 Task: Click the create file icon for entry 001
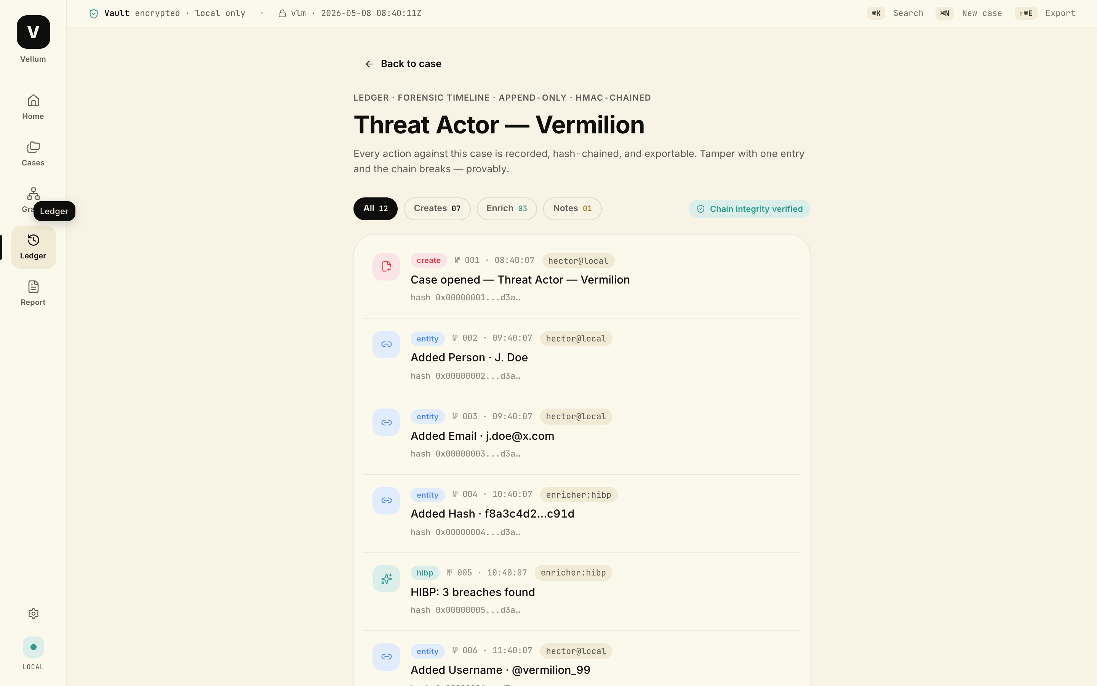386,267
